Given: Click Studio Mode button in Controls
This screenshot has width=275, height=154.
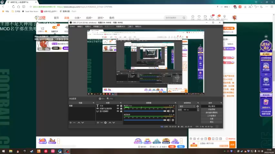Looking at the screenshot, I should tap(211, 116).
